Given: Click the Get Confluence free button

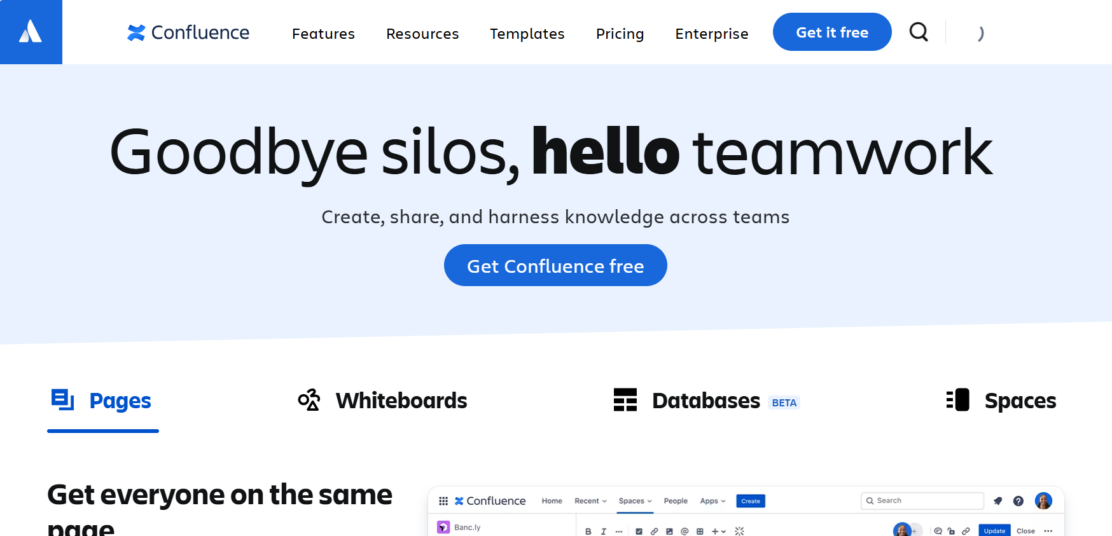Looking at the screenshot, I should point(555,265).
